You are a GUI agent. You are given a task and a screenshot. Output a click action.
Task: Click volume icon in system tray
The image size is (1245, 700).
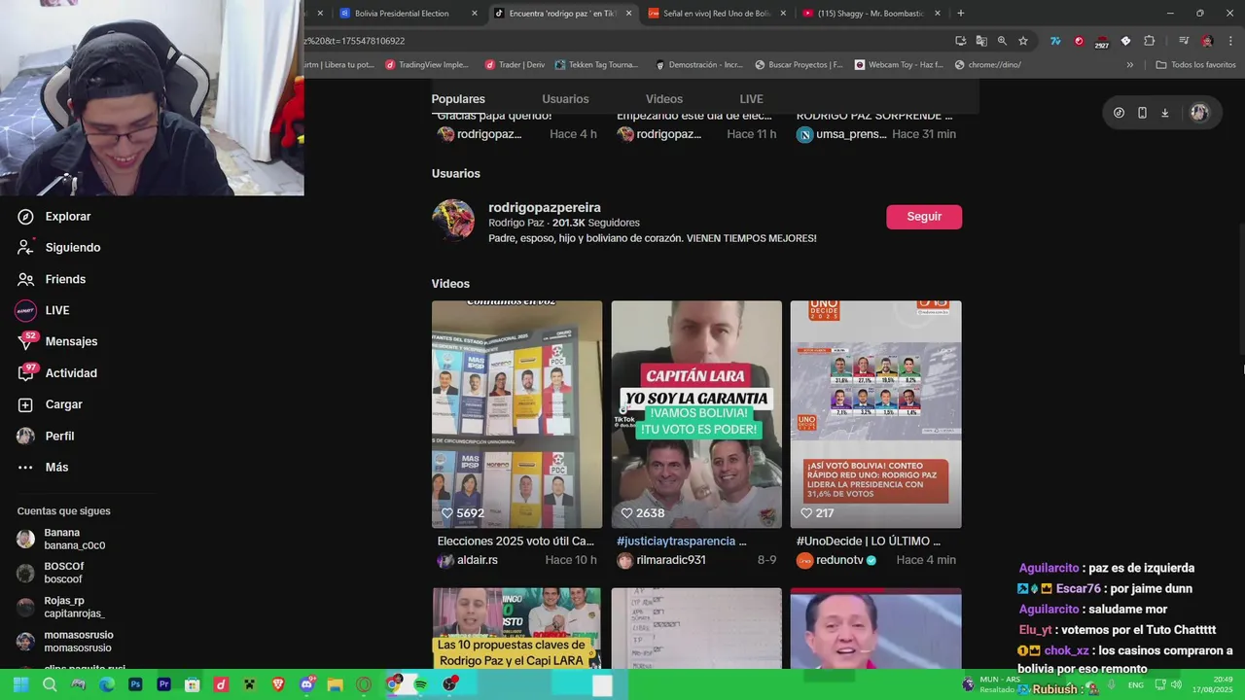pyautogui.click(x=1176, y=684)
